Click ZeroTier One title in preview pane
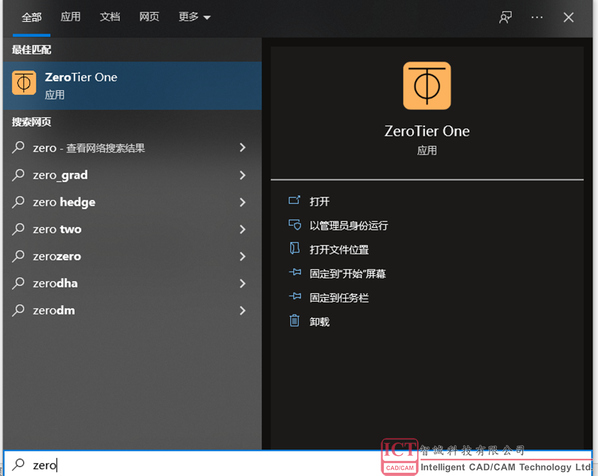 click(427, 131)
